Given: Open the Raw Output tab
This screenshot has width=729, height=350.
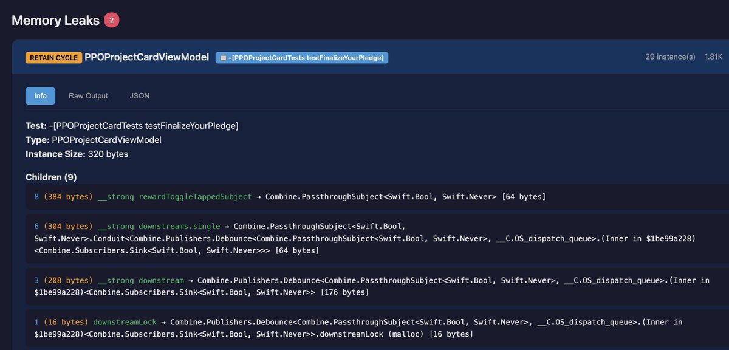Looking at the screenshot, I should [x=88, y=96].
